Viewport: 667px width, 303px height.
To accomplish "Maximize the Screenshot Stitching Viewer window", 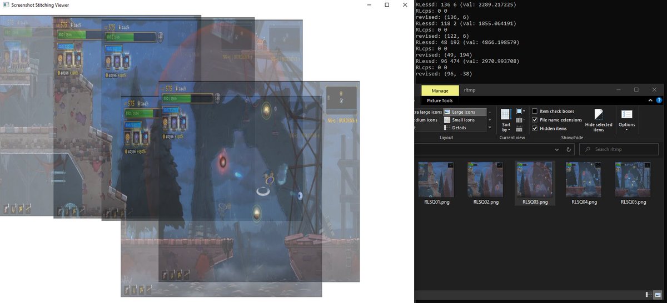I will click(x=387, y=4).
